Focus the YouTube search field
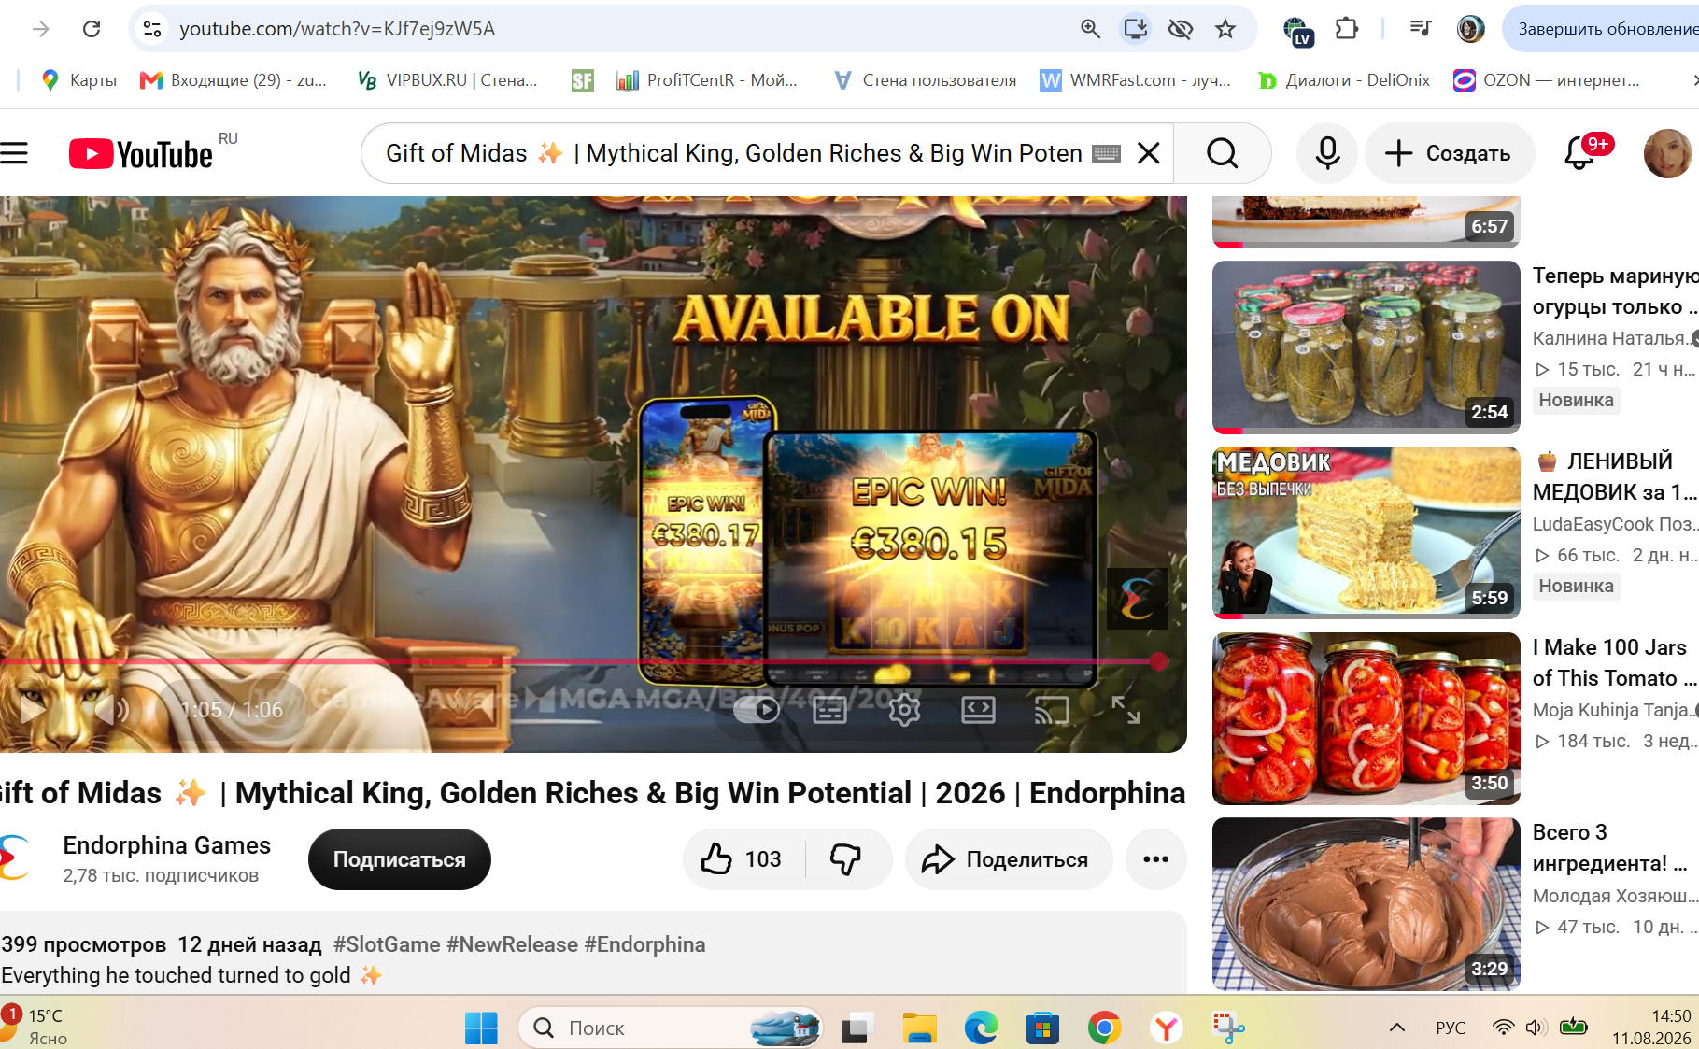Viewport: 1699px width, 1049px height. tap(733, 153)
